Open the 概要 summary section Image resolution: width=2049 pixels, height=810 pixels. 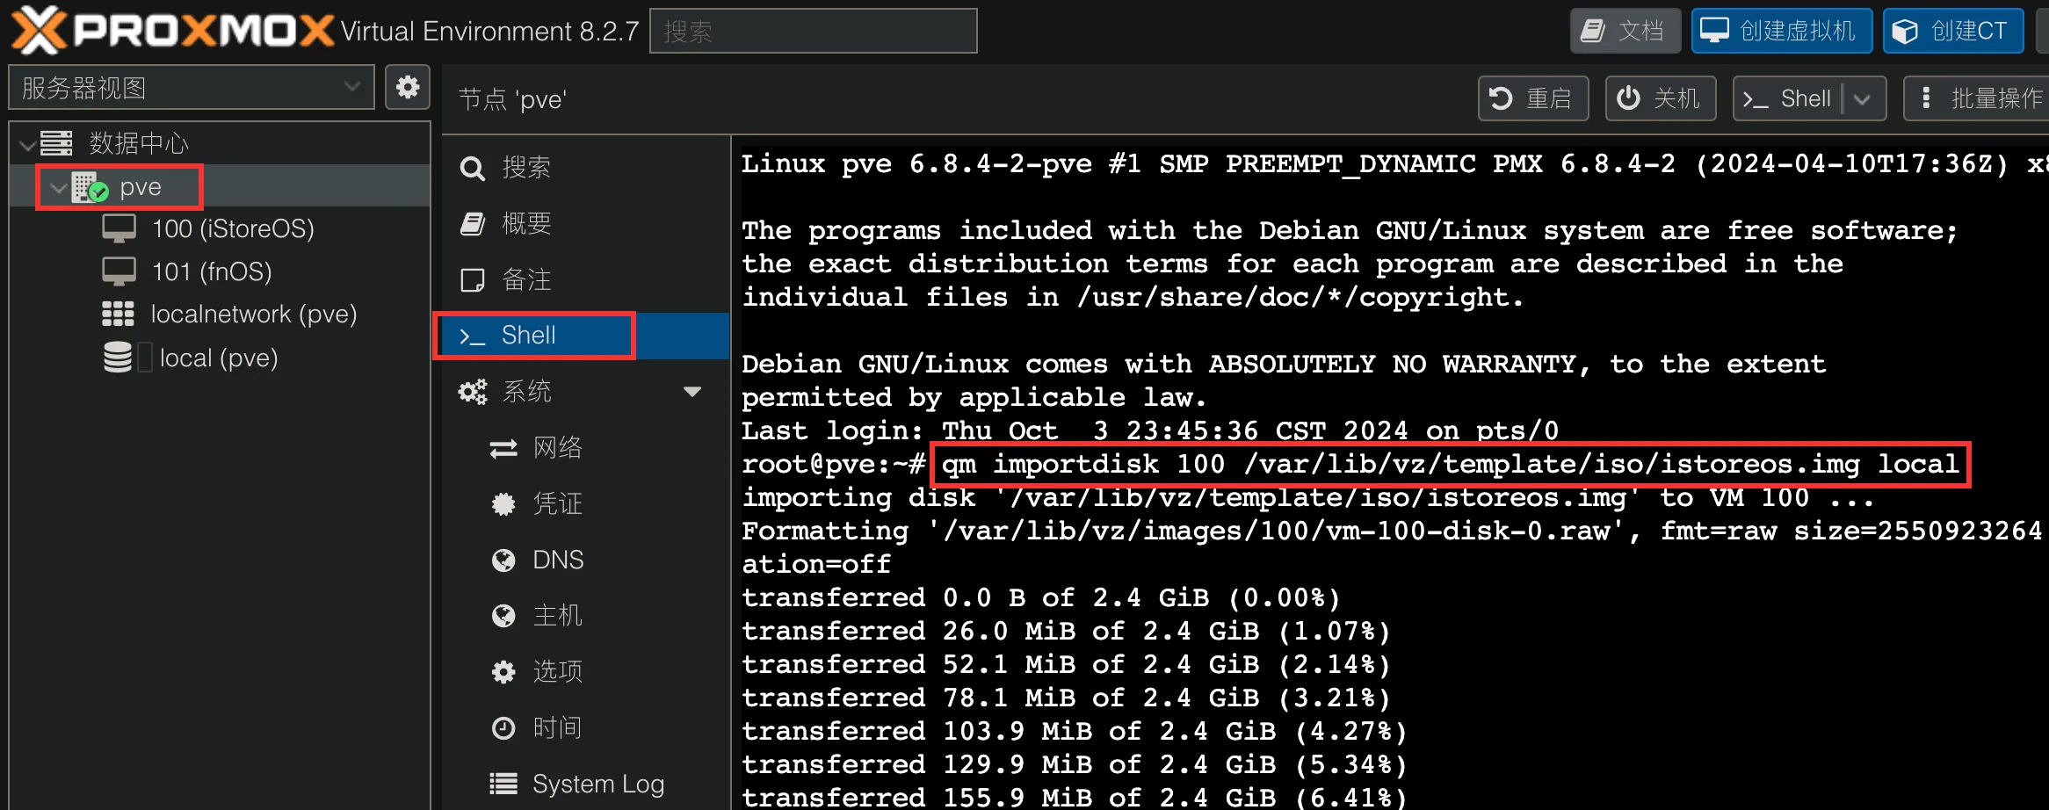(585, 224)
